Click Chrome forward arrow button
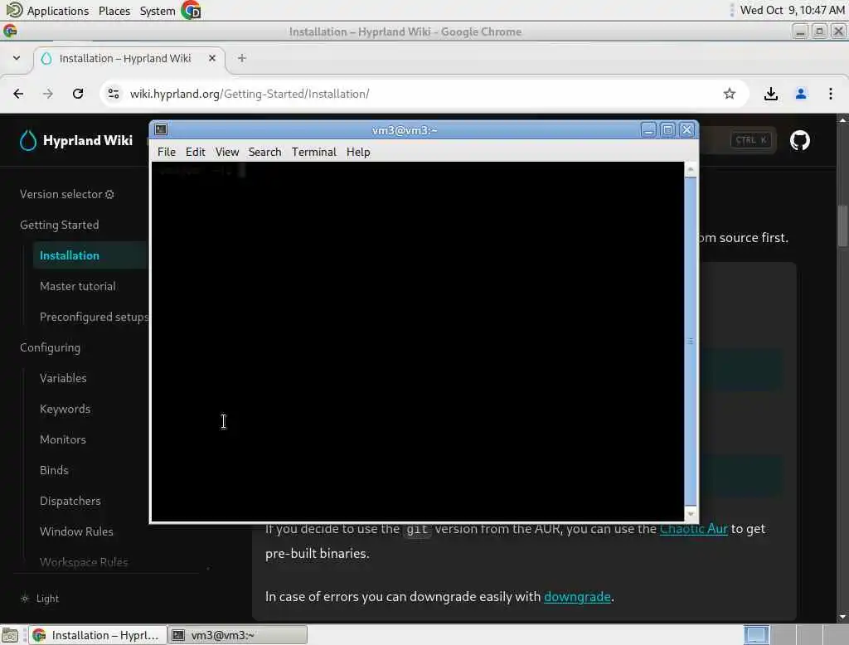Screen dimensions: 849x645 [48, 94]
